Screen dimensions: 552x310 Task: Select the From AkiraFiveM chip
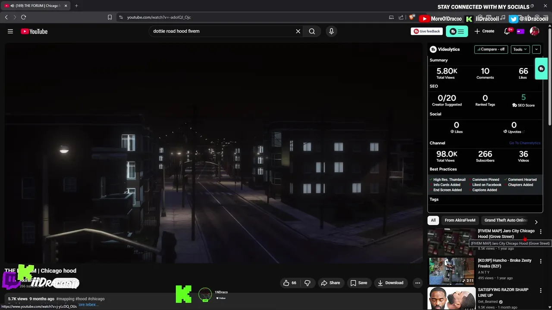(x=460, y=220)
